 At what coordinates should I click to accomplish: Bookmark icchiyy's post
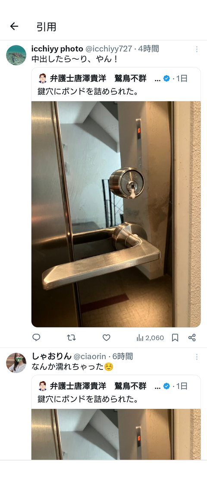tap(175, 338)
